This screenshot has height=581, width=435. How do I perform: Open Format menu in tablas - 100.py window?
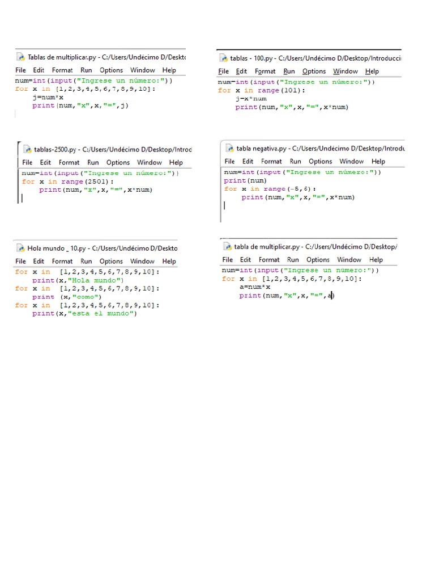click(x=265, y=71)
